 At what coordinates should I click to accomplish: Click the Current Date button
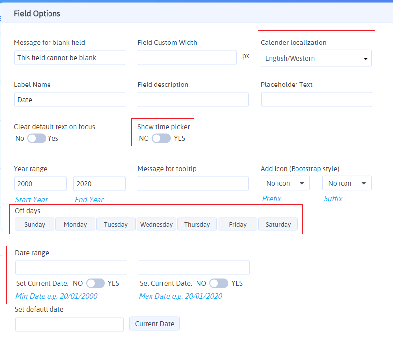tap(154, 324)
